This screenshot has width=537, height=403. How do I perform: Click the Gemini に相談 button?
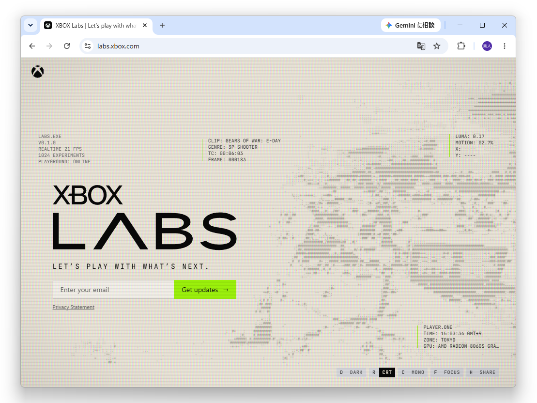click(411, 25)
